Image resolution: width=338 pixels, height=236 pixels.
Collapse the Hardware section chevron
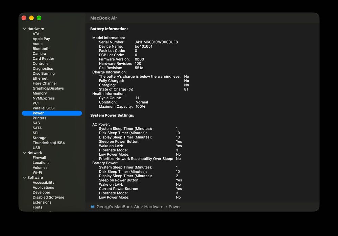24,29
